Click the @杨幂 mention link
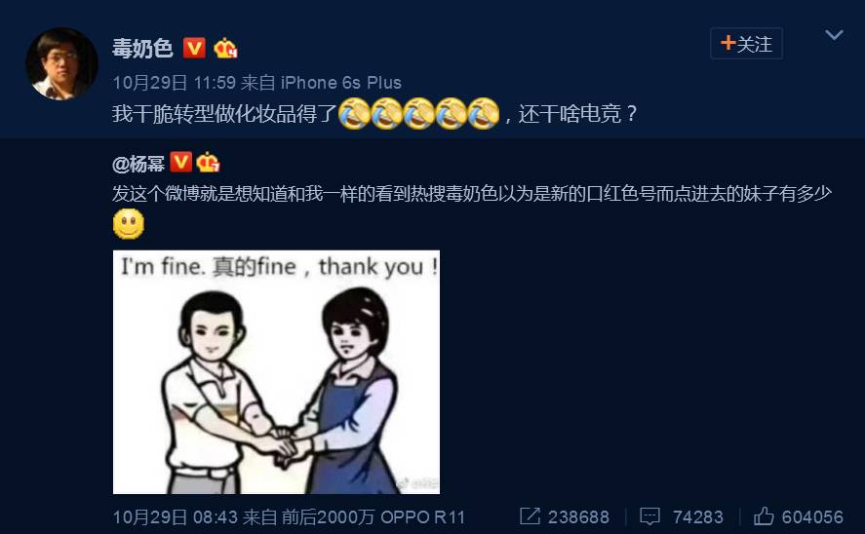This screenshot has width=865, height=534. click(x=138, y=163)
